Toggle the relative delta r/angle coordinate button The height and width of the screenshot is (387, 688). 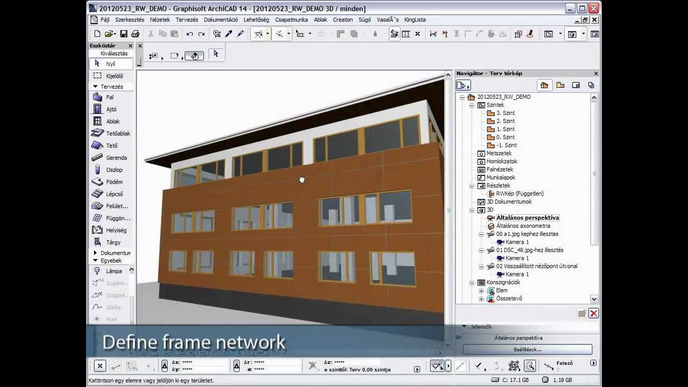[x=236, y=366]
